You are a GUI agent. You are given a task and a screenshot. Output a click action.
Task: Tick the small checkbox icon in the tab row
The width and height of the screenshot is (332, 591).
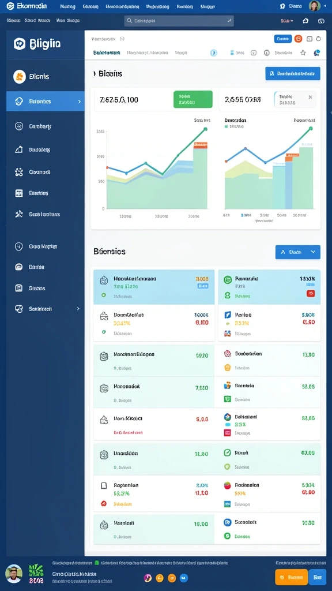(x=254, y=53)
